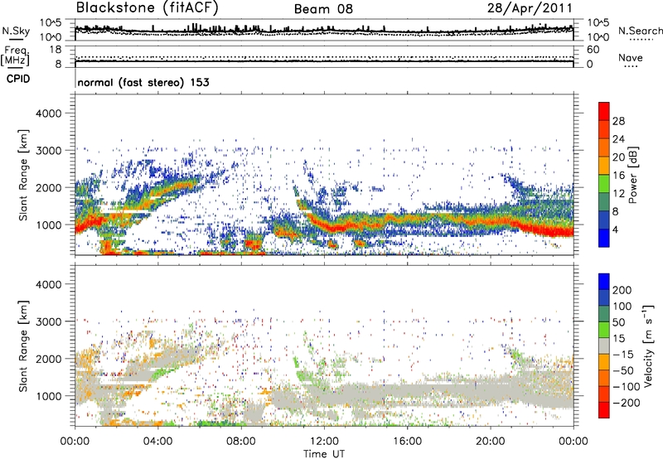Image resolution: width=663 pixels, height=459 pixels.
Task: Click the 3000 tick on velocity panel axis
Action: pos(49,321)
